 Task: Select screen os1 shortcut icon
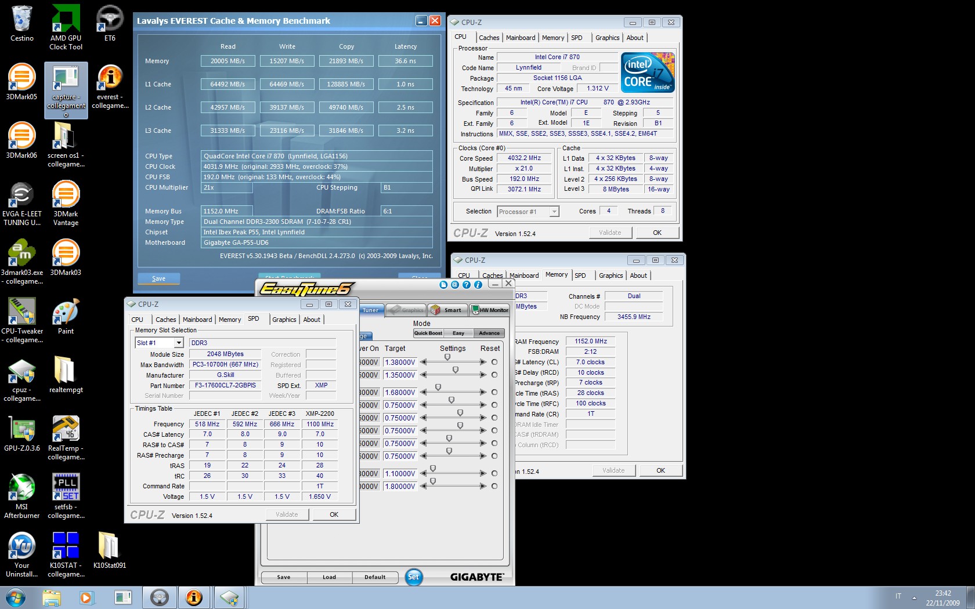point(66,145)
